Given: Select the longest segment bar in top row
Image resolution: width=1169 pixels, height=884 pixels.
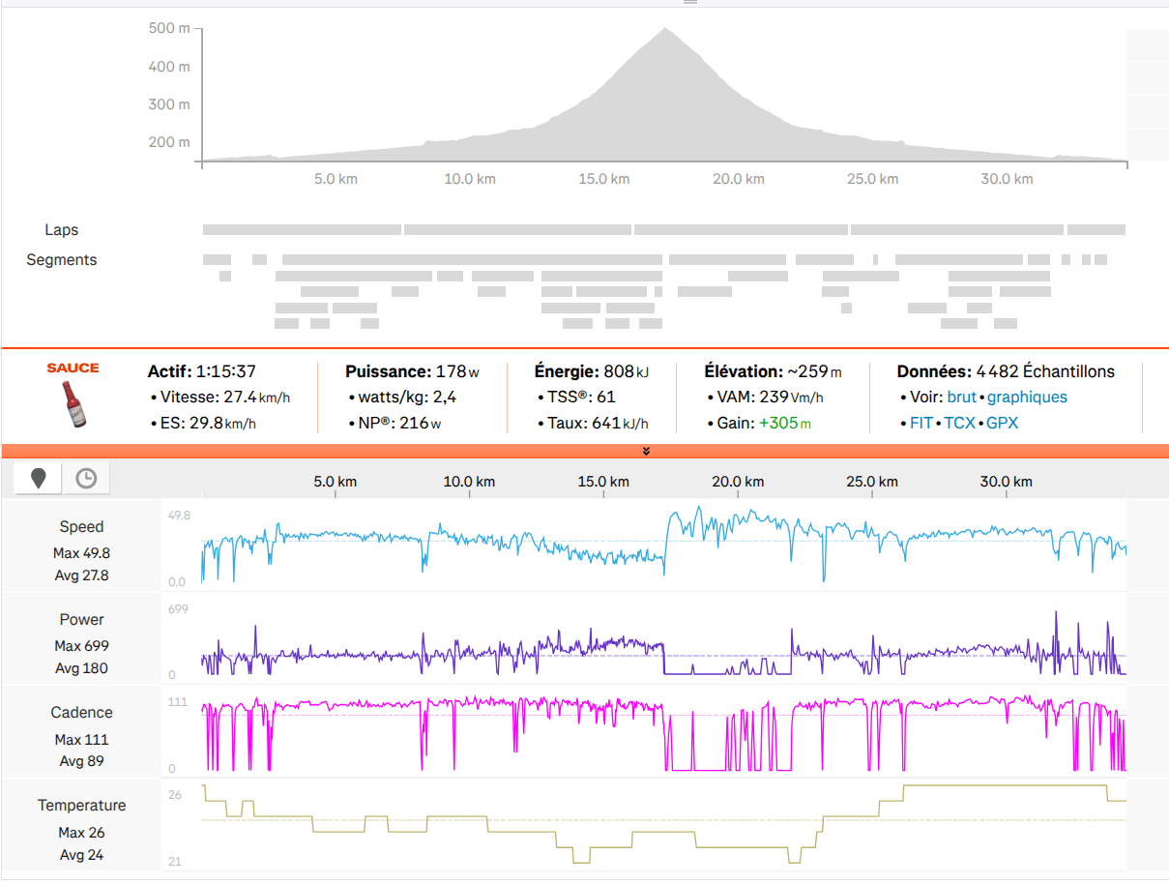Looking at the screenshot, I should coord(472,260).
